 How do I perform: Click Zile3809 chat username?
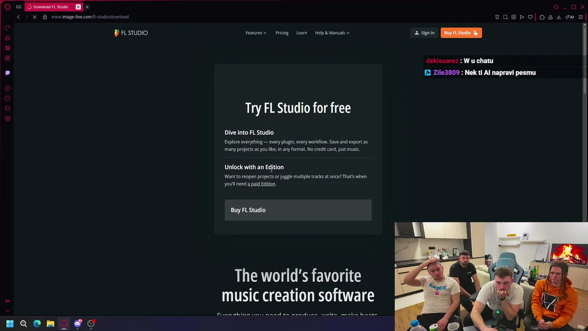coord(446,73)
